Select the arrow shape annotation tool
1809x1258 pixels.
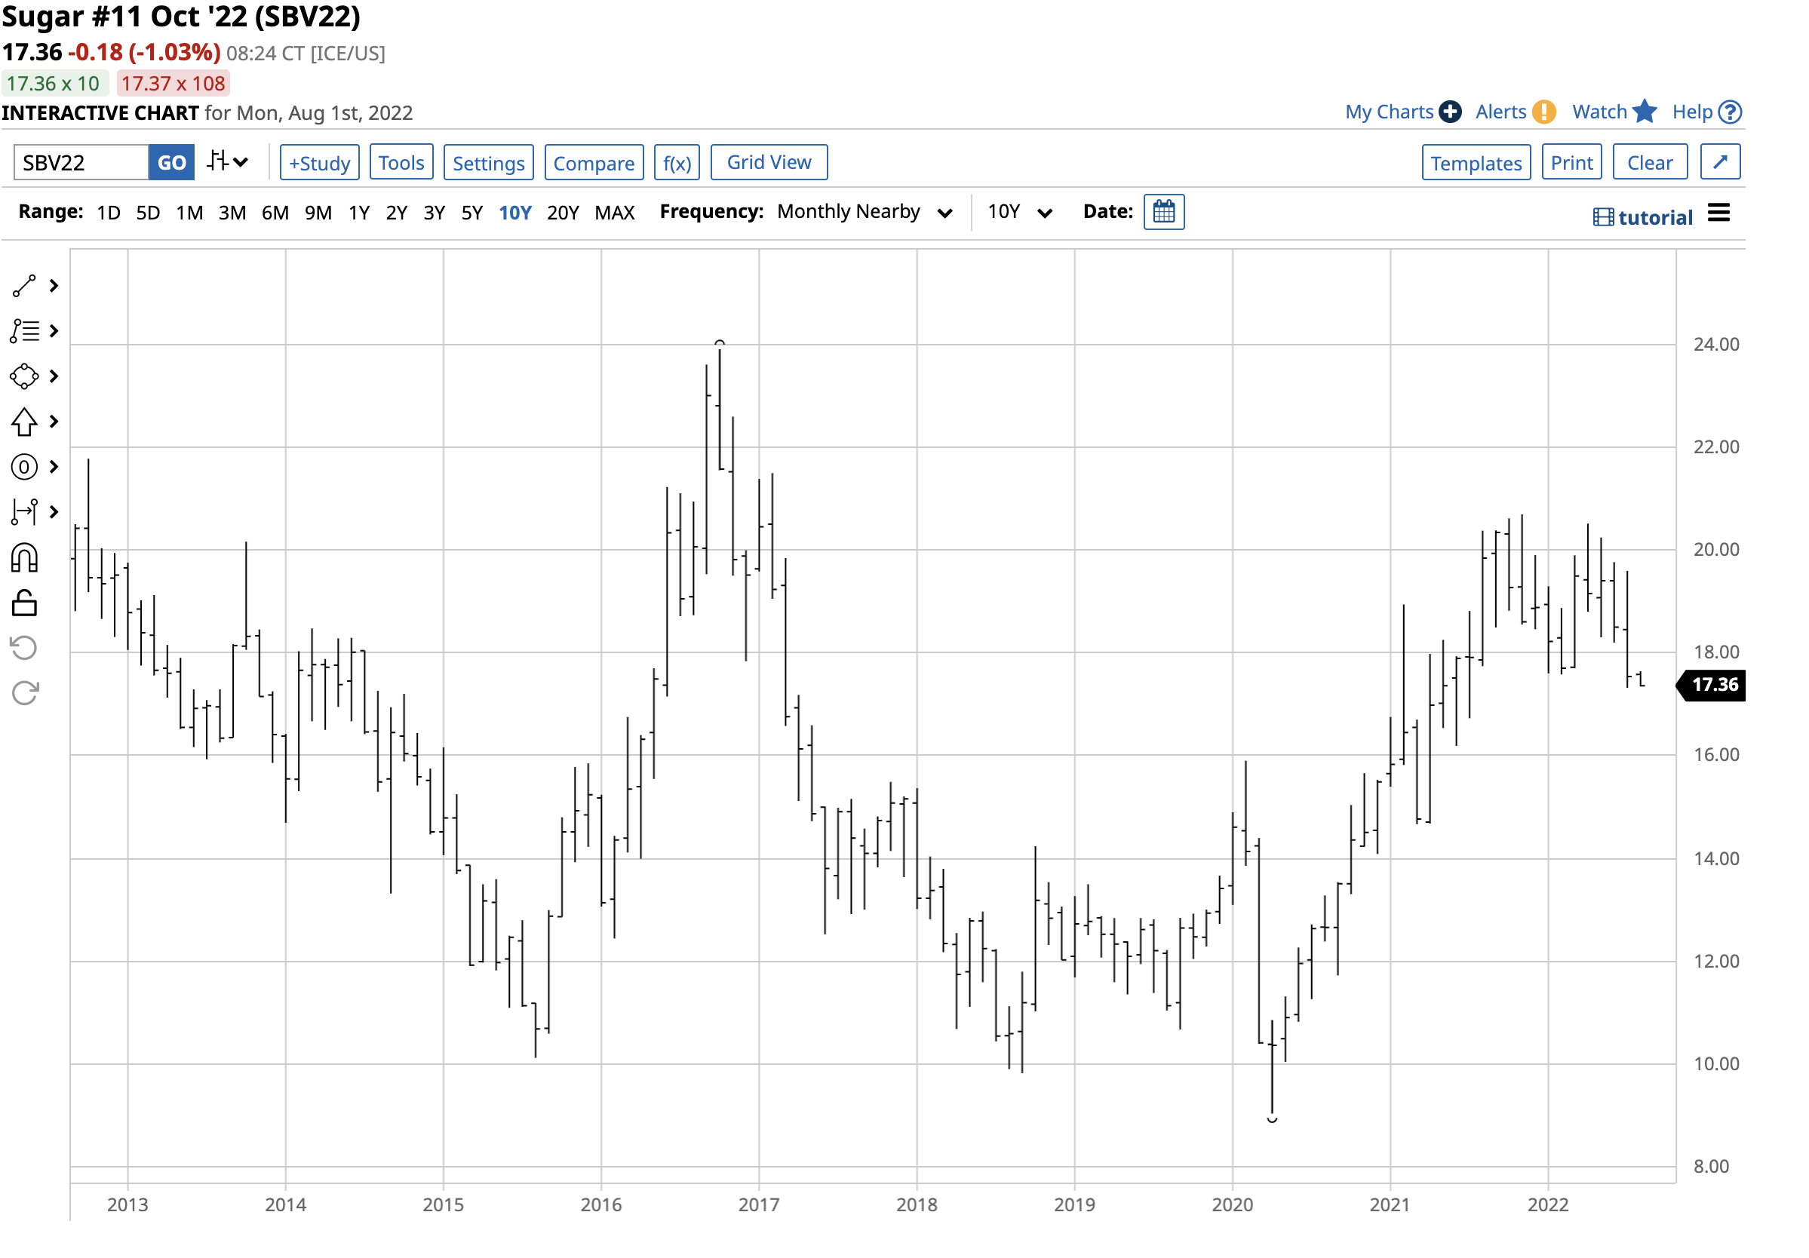[23, 422]
